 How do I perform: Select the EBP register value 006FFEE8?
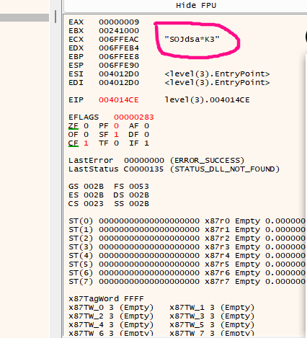(119, 57)
